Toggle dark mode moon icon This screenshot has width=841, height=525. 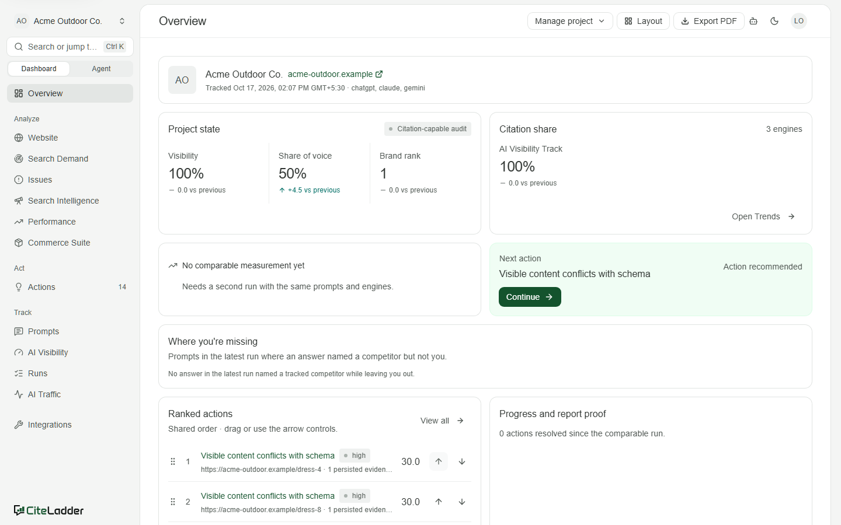[774, 21]
